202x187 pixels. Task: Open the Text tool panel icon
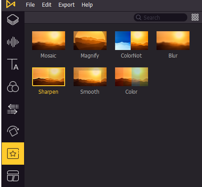pyautogui.click(x=13, y=64)
